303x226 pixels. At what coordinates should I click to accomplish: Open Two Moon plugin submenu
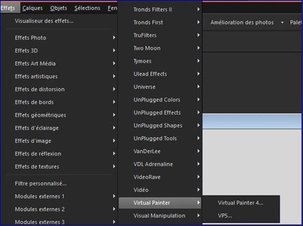[x=160, y=48]
